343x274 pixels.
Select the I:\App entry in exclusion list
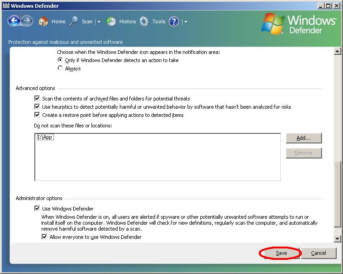click(46, 137)
